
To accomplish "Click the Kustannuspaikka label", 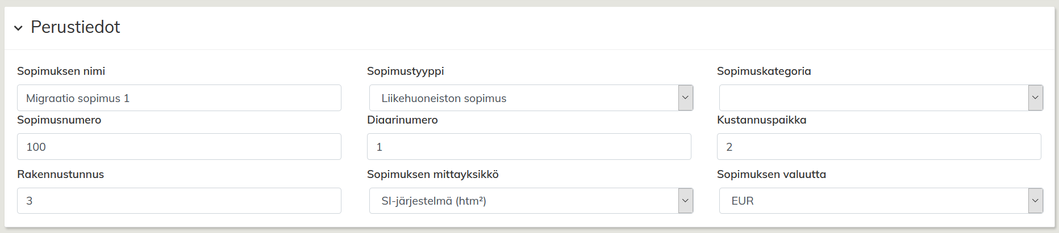I will coord(761,120).
